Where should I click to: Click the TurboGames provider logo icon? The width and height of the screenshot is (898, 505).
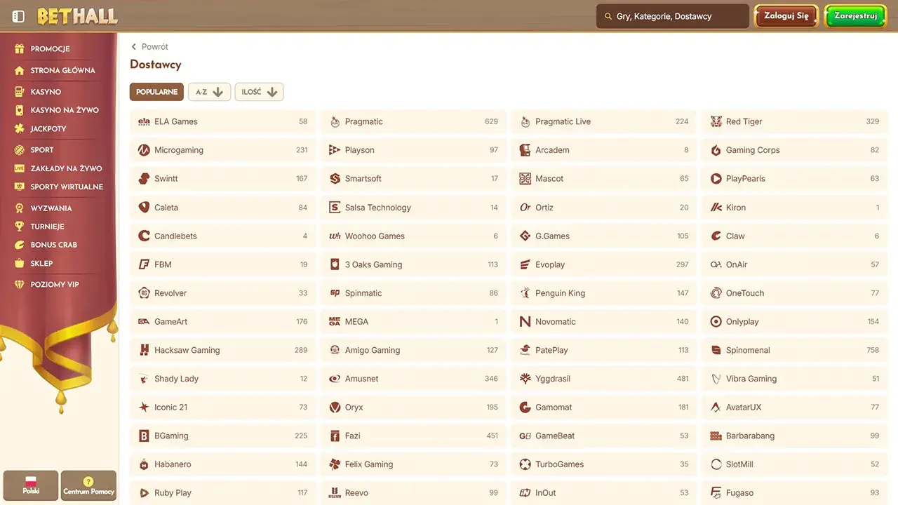click(525, 464)
